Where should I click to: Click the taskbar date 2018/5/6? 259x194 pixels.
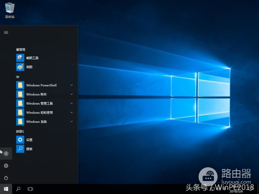pos(236,191)
